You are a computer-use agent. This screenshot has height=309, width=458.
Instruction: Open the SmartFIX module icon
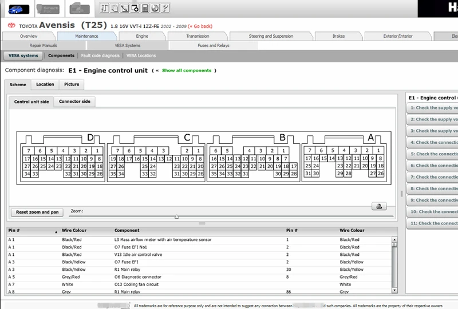[x=47, y=8]
